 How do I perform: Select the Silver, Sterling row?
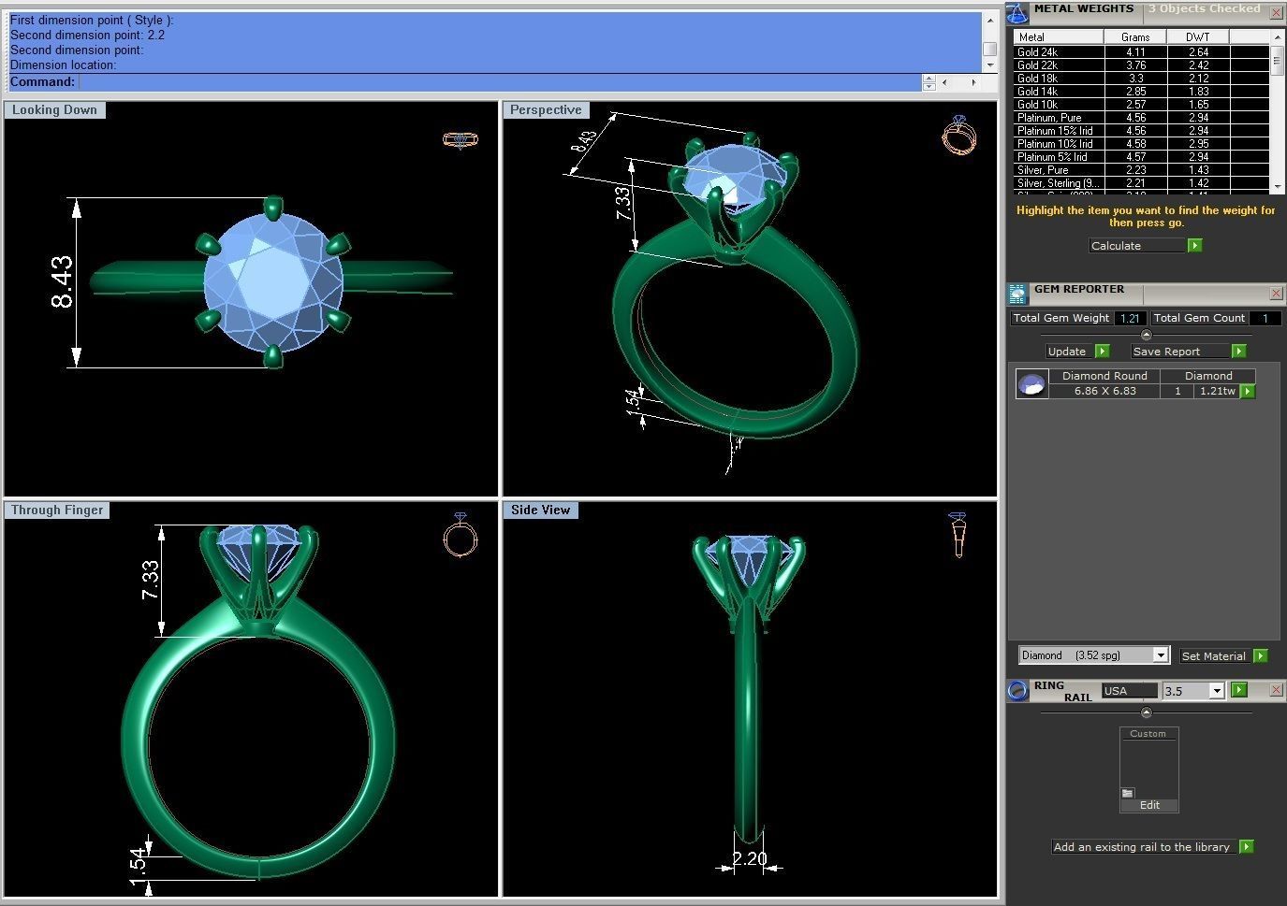pyautogui.click(x=1142, y=183)
